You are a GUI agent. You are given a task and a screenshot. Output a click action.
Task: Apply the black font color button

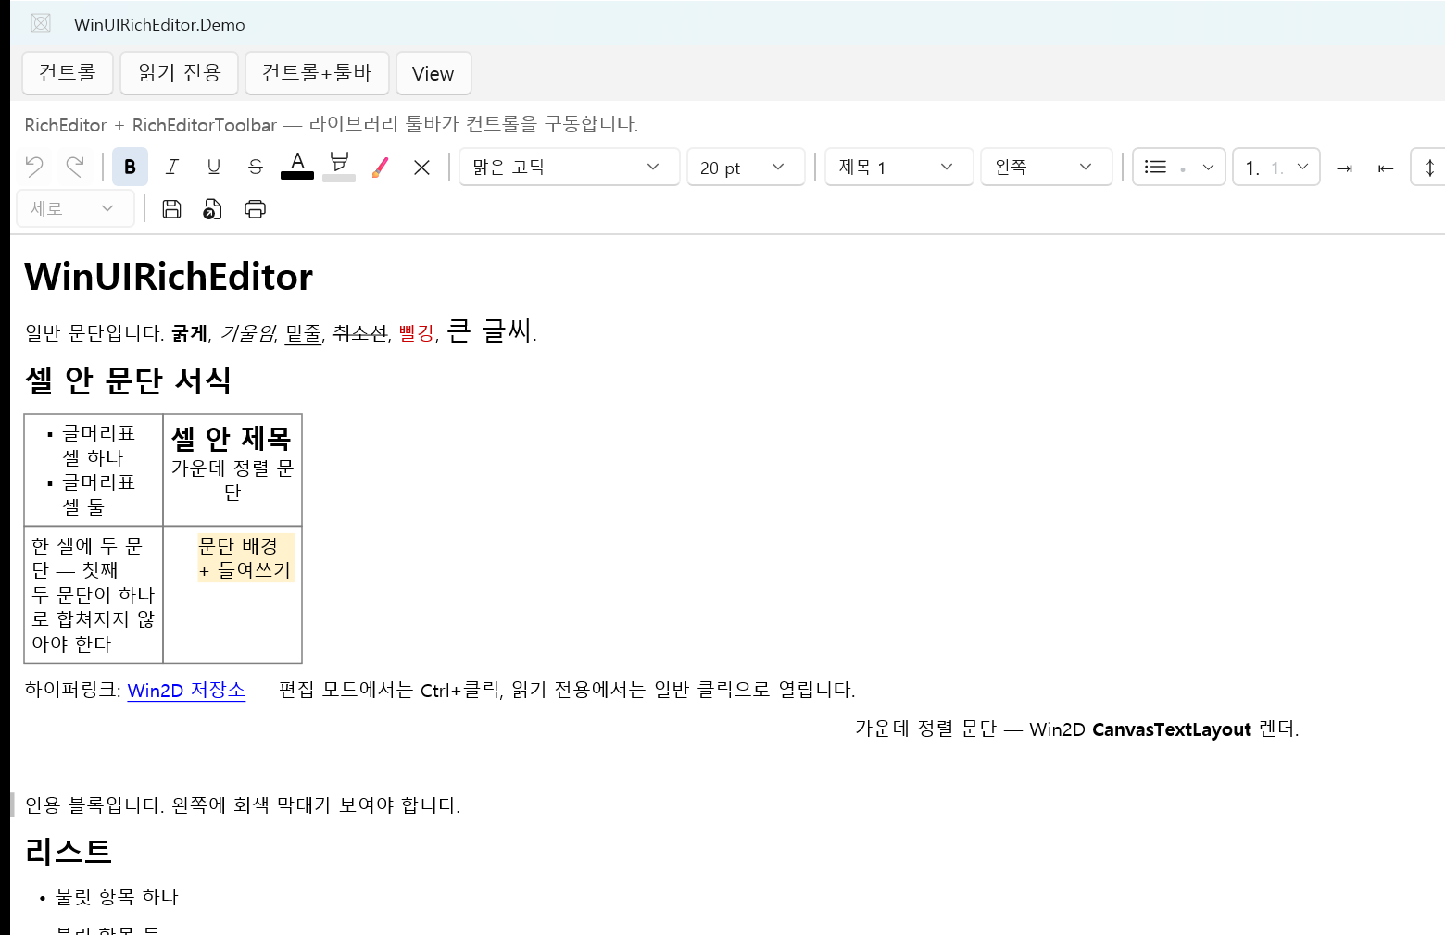point(297,166)
